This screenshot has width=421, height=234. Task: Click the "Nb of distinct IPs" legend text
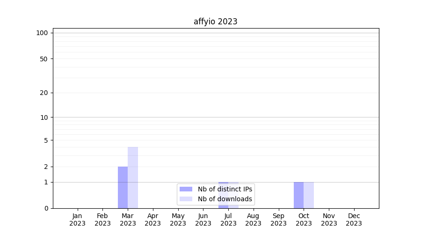pyautogui.click(x=225, y=189)
